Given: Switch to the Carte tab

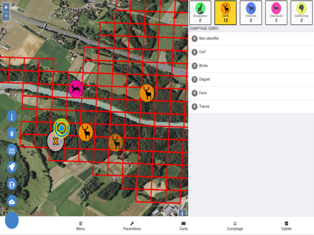Looking at the screenshot, I should coord(183,226).
